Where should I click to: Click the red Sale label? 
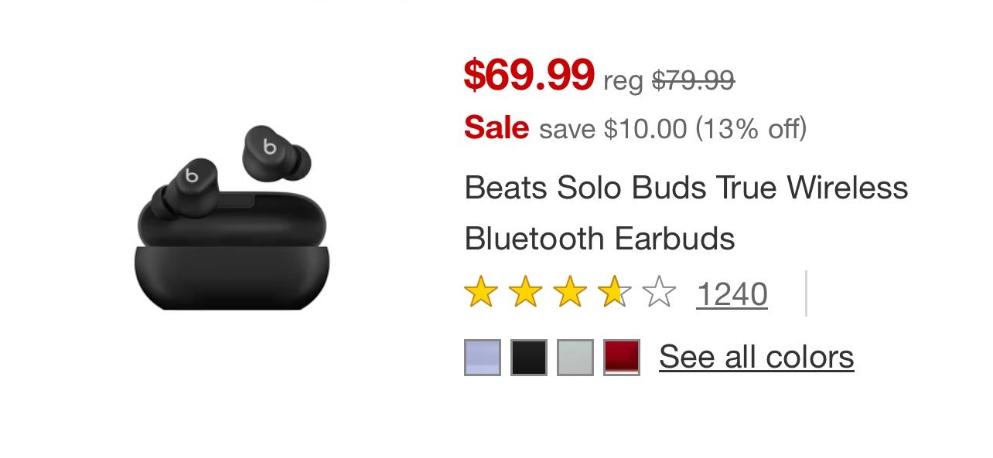[496, 127]
